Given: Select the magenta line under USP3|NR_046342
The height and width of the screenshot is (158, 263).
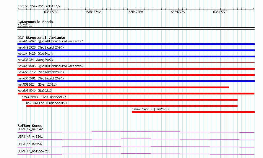Looking at the screenshot, I should 136,132.
